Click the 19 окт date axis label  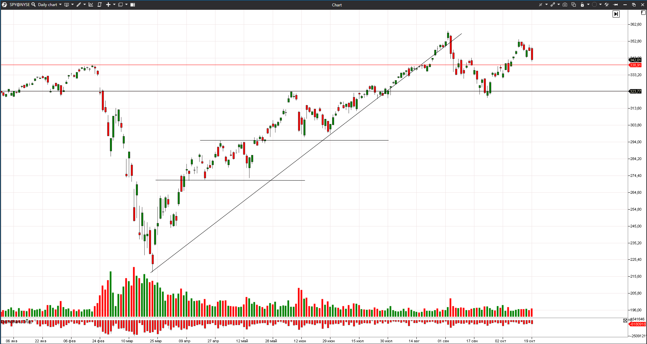(x=529, y=341)
